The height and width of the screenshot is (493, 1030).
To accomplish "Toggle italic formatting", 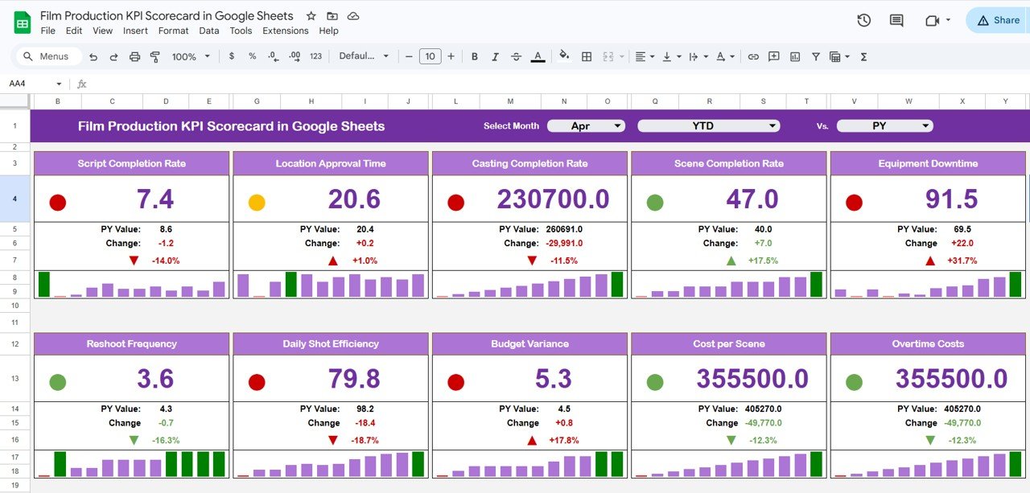I will click(x=495, y=56).
